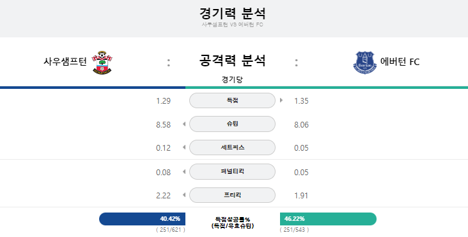Click the left arrow beside 패널티킥
468x237 pixels.
(184, 171)
